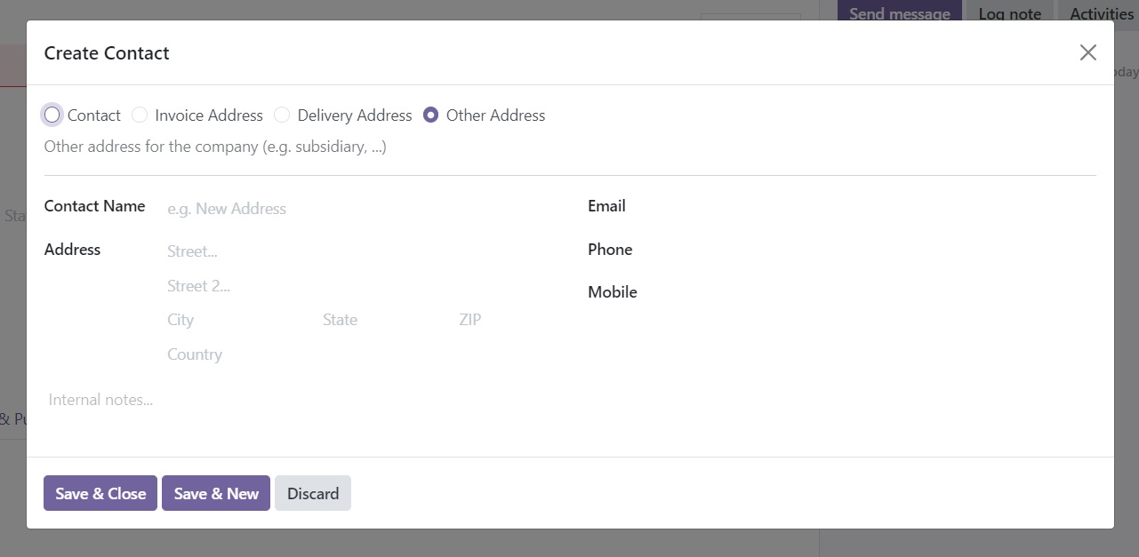The width and height of the screenshot is (1139, 557).
Task: Click the Phone field
Action: [903, 250]
